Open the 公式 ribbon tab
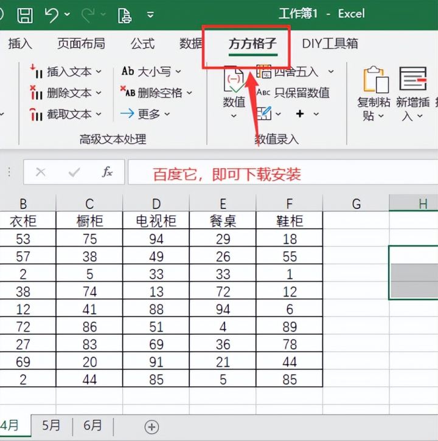This screenshot has height=441, width=438. (142, 44)
